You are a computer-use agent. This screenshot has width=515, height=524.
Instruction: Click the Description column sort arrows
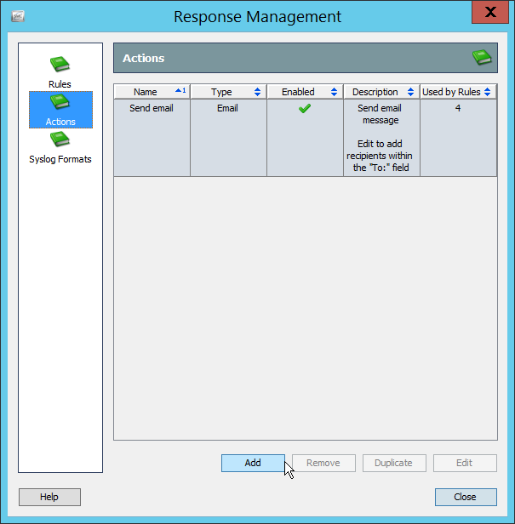click(410, 92)
